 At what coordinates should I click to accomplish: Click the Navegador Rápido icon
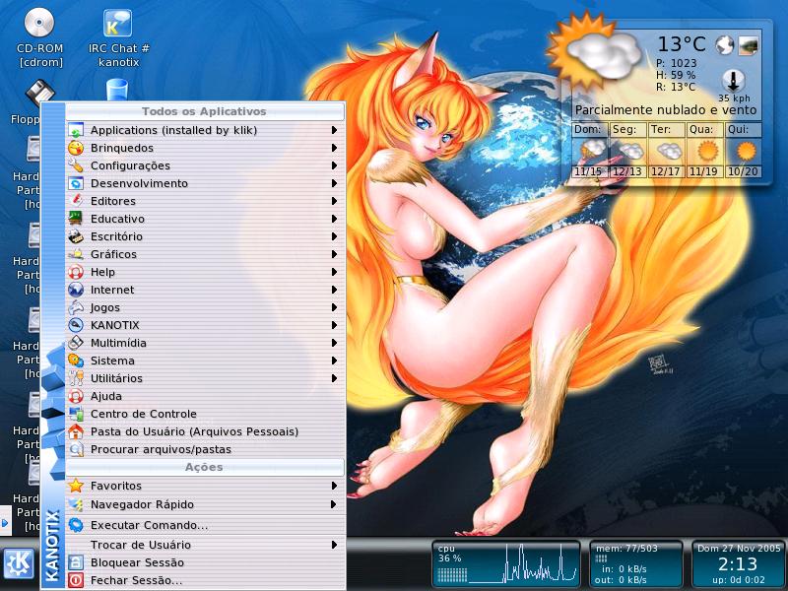(x=76, y=504)
